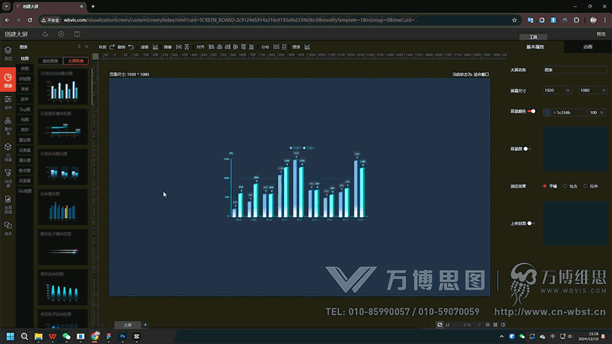Click the align bottom icon
Image resolution: width=612 pixels, height=344 pixels.
tap(252, 47)
